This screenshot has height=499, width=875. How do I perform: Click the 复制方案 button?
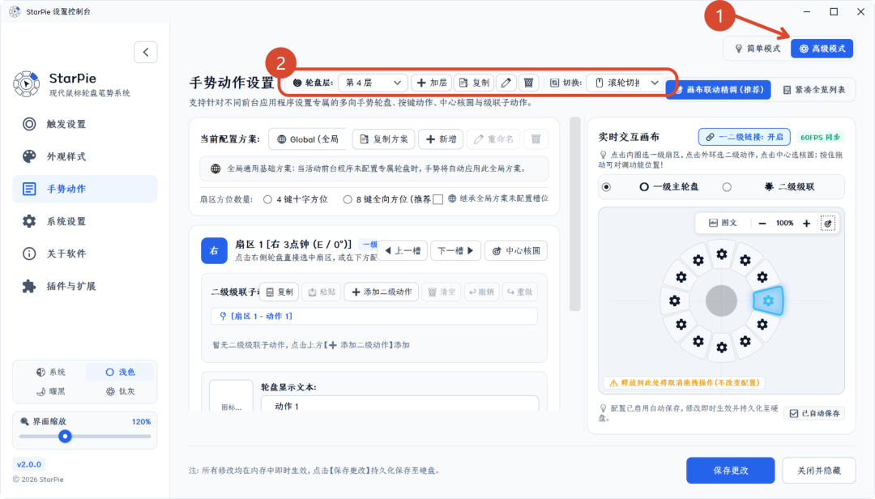click(384, 139)
